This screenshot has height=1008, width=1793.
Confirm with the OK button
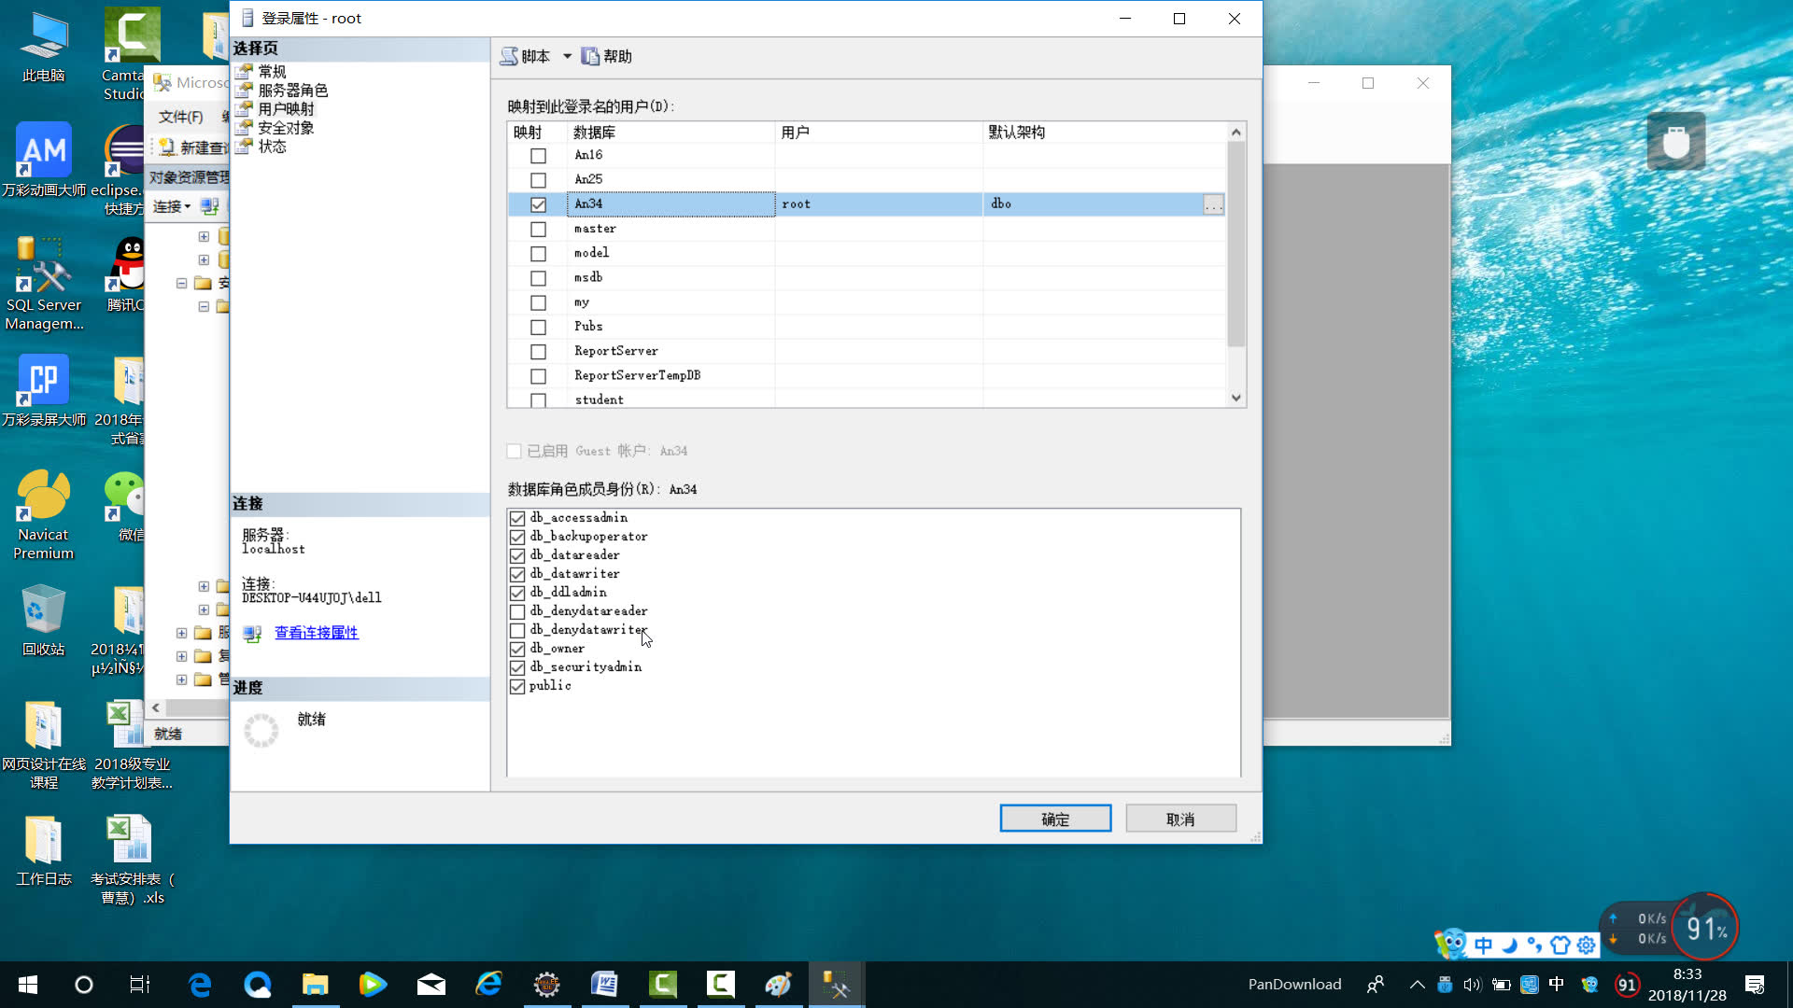[x=1055, y=819]
